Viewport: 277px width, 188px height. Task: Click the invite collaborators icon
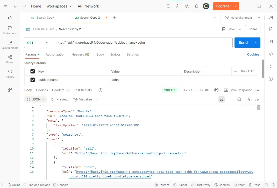pyautogui.click(x=178, y=6)
